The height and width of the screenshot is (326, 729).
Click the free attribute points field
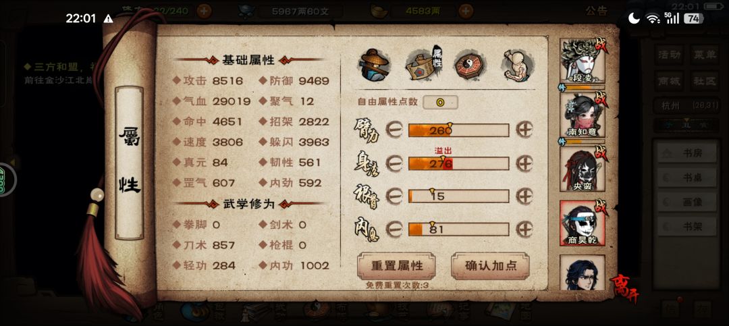440,103
